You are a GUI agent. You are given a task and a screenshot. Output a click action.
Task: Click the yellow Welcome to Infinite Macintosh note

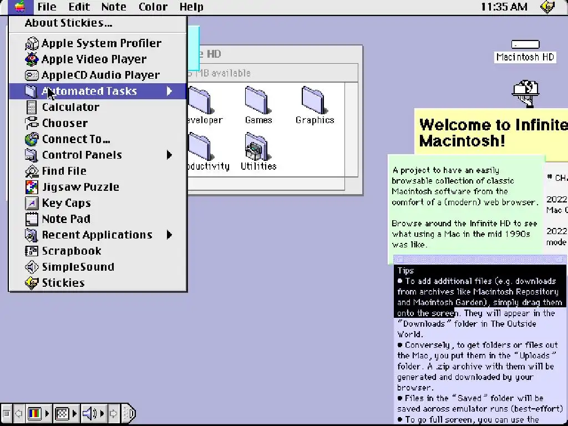(x=491, y=133)
